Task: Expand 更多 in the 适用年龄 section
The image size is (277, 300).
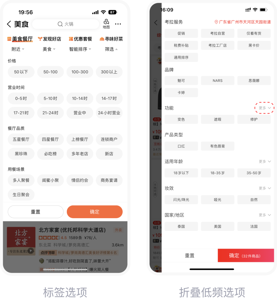Action: [265, 161]
